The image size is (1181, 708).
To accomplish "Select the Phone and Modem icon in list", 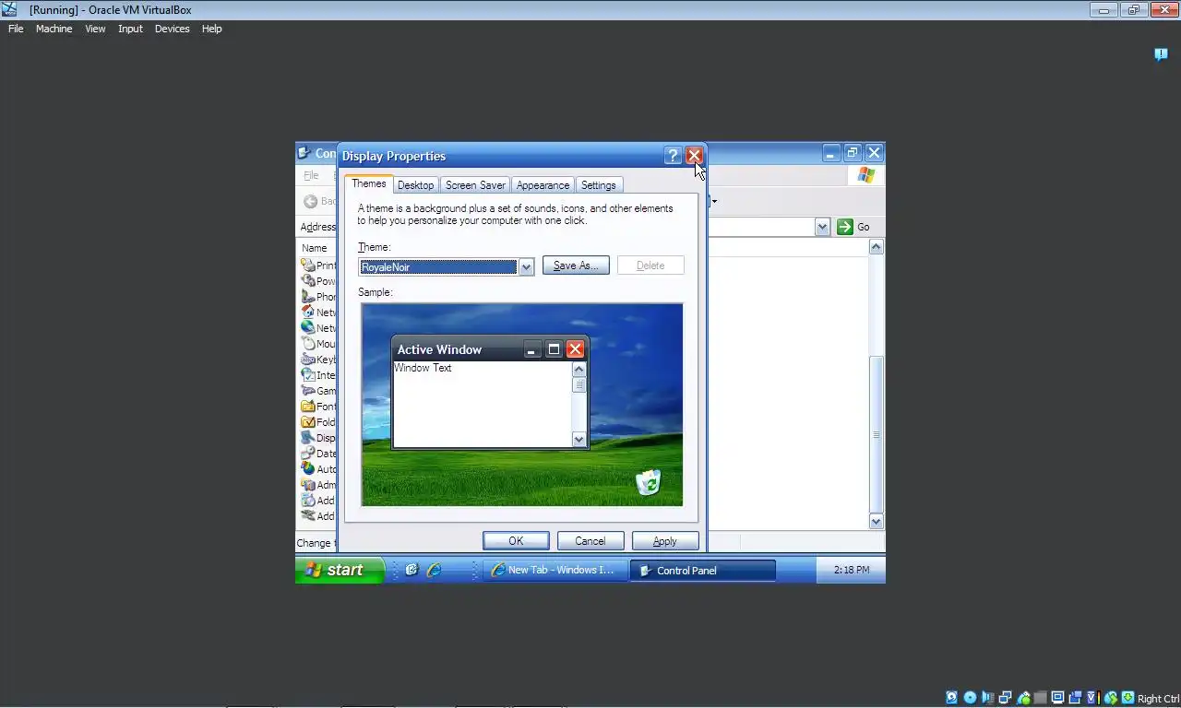I will [x=308, y=297].
